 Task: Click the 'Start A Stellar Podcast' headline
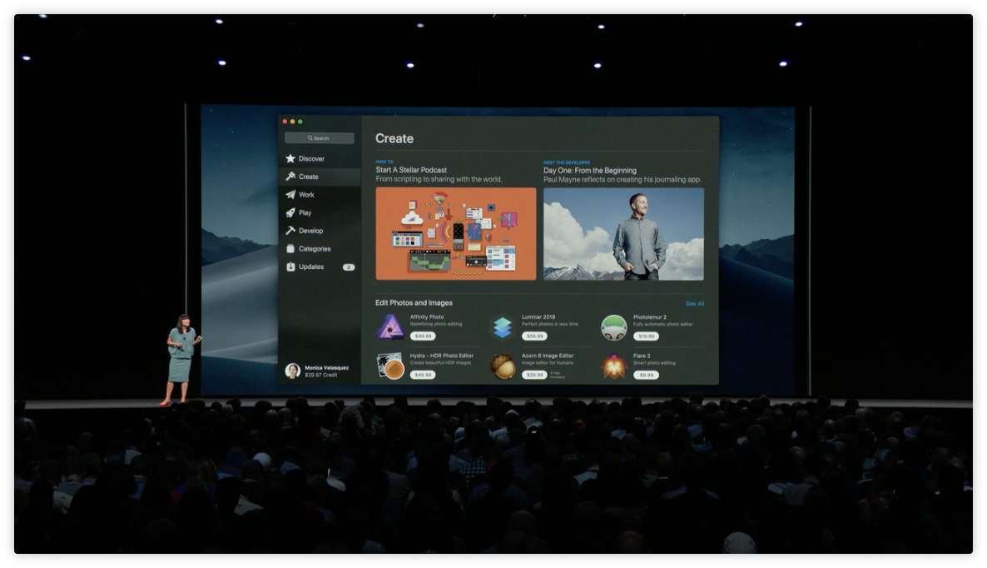tap(411, 170)
